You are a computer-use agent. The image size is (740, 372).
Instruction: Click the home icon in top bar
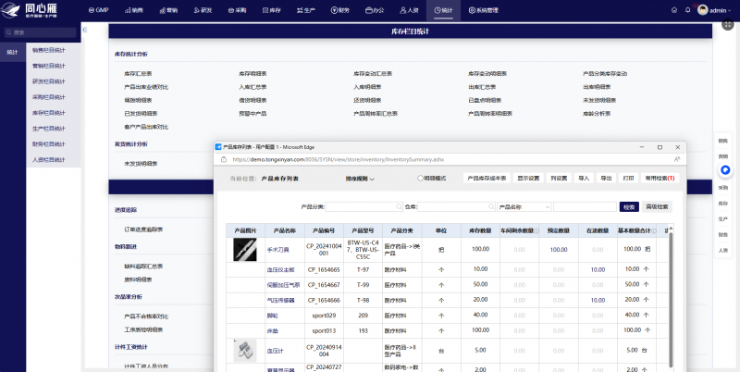674,9
